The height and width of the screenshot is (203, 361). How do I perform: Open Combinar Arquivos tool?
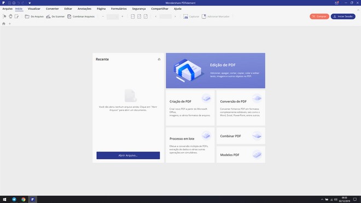81,16
